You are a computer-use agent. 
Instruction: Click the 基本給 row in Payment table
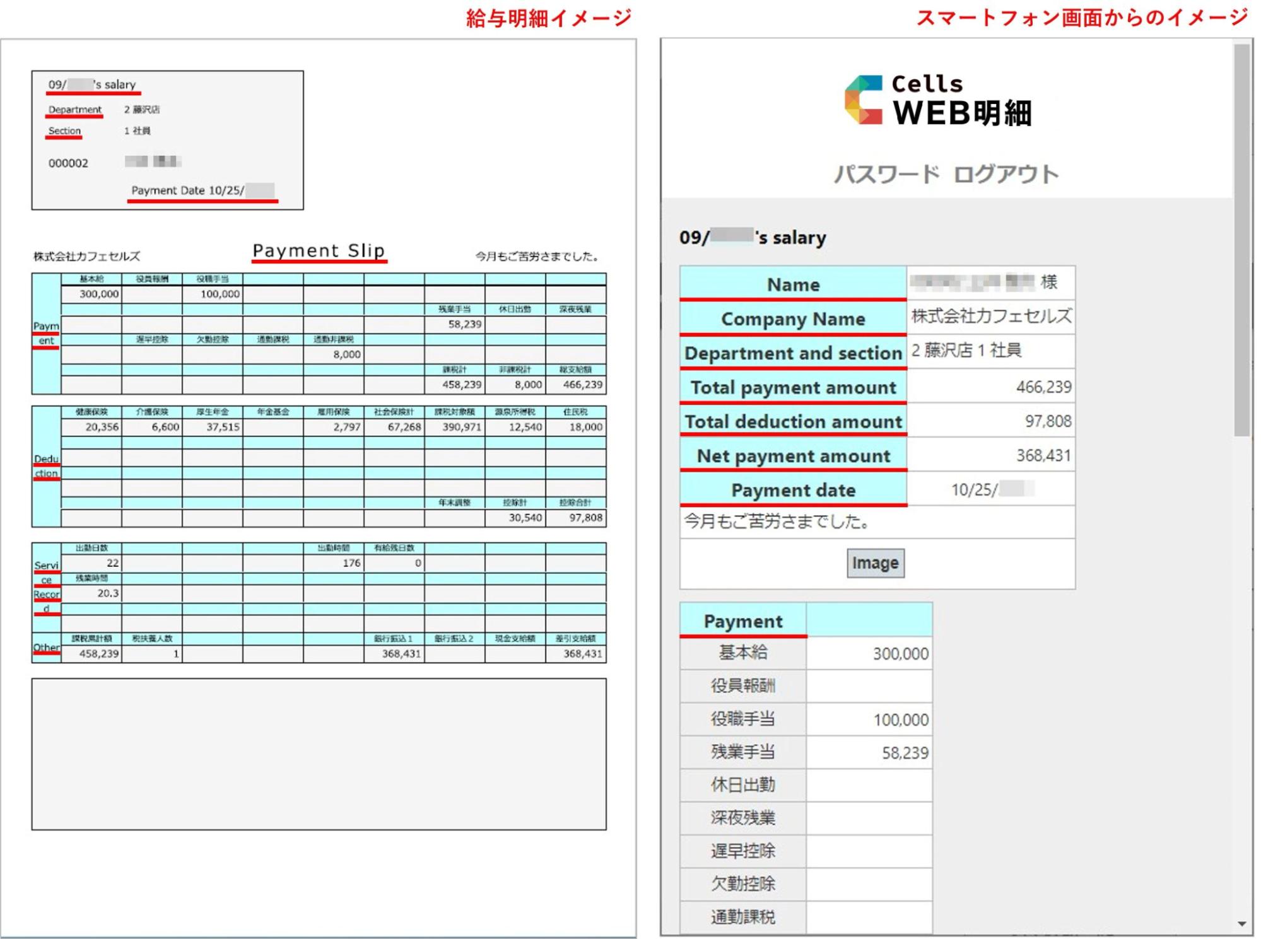coord(743,653)
